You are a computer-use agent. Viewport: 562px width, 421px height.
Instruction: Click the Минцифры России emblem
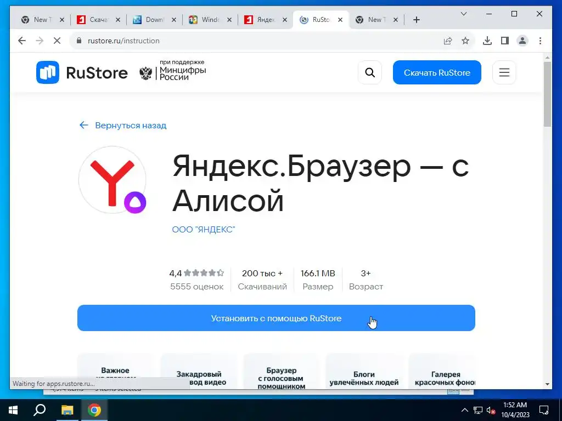click(145, 73)
